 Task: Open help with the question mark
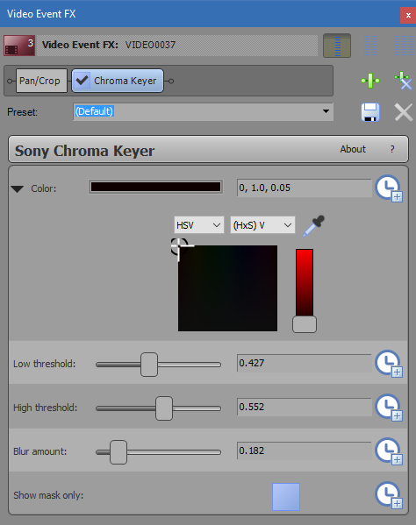(x=392, y=149)
